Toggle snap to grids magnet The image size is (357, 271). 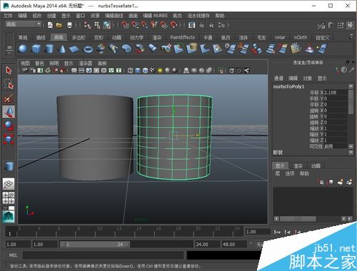125,25
